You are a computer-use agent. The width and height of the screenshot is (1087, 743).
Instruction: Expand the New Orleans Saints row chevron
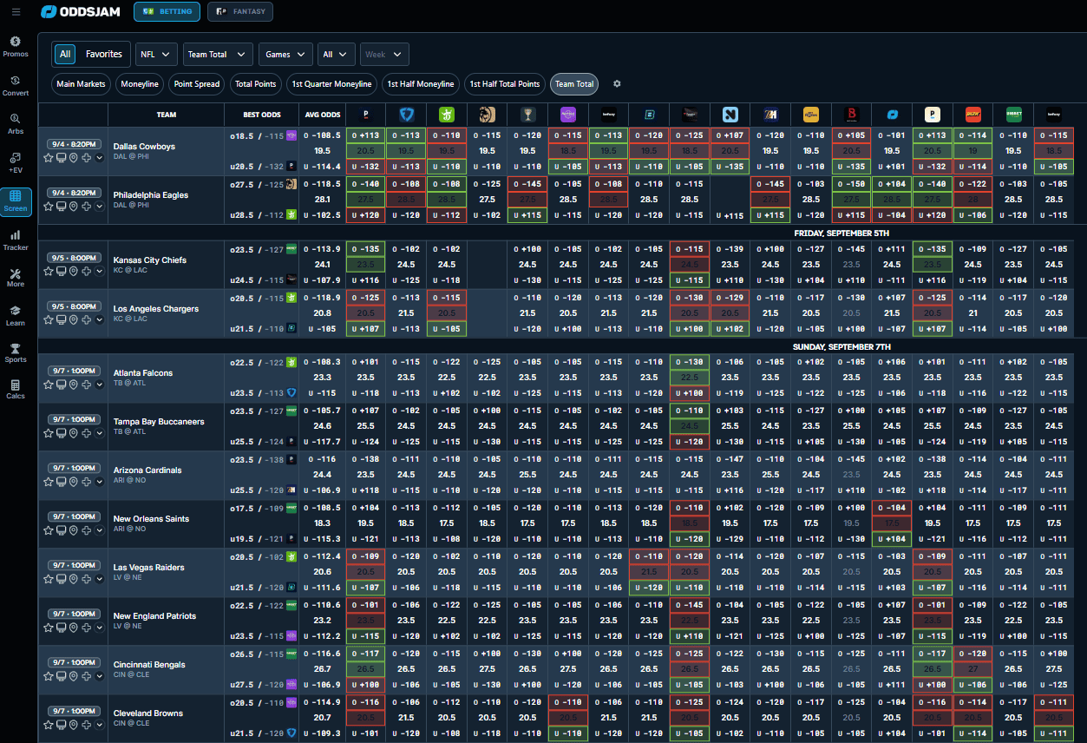100,529
